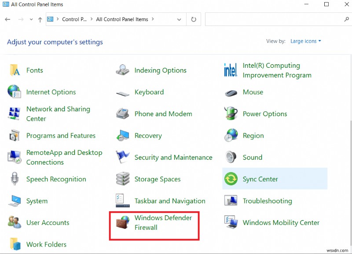This screenshot has height=254, width=352.
Task: Open the Power Options icon
Action: click(x=231, y=114)
